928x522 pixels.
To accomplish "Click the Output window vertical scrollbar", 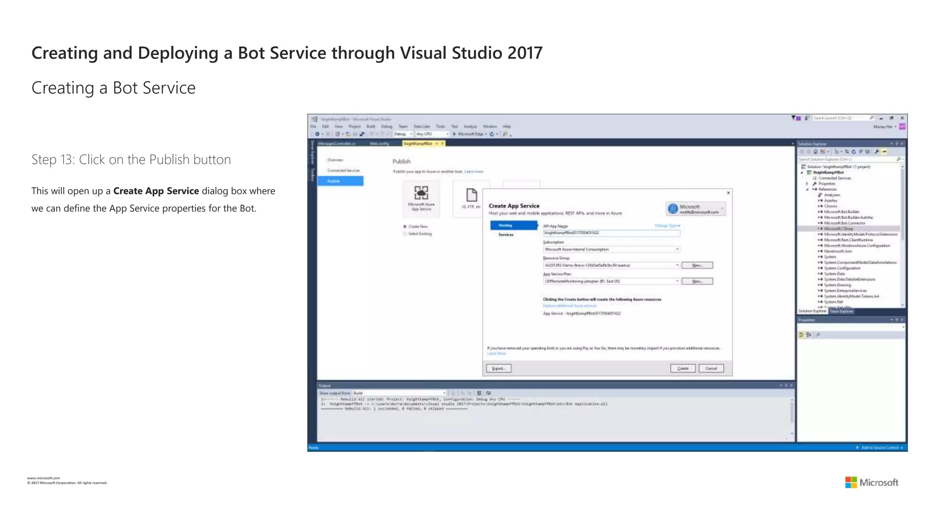I will pyautogui.click(x=792, y=412).
